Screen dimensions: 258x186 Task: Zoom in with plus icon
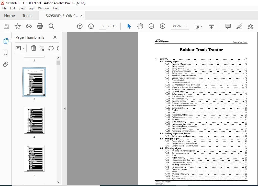point(163,26)
